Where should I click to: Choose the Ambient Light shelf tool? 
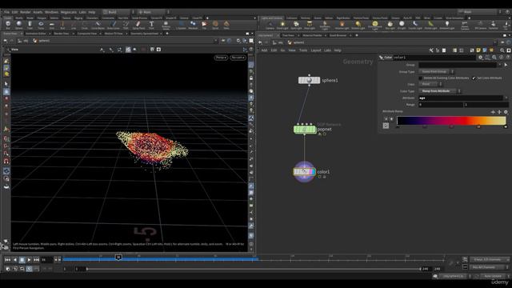coord(447,25)
